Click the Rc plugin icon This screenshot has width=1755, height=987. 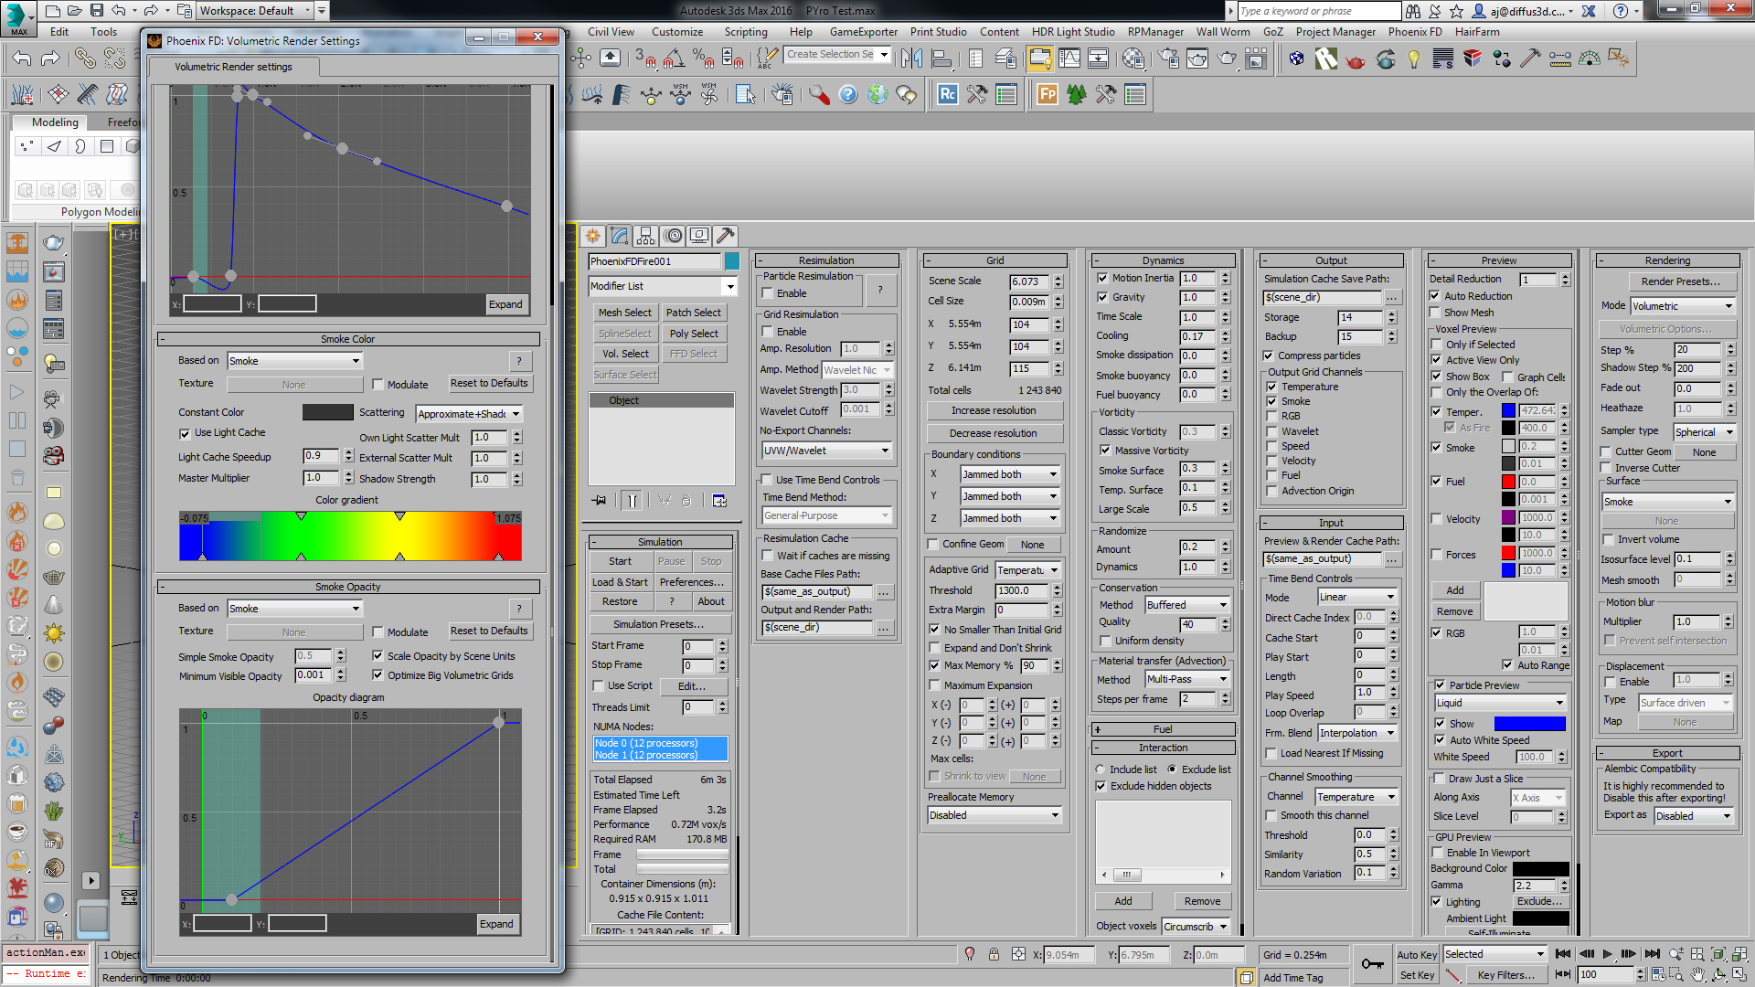[x=948, y=94]
